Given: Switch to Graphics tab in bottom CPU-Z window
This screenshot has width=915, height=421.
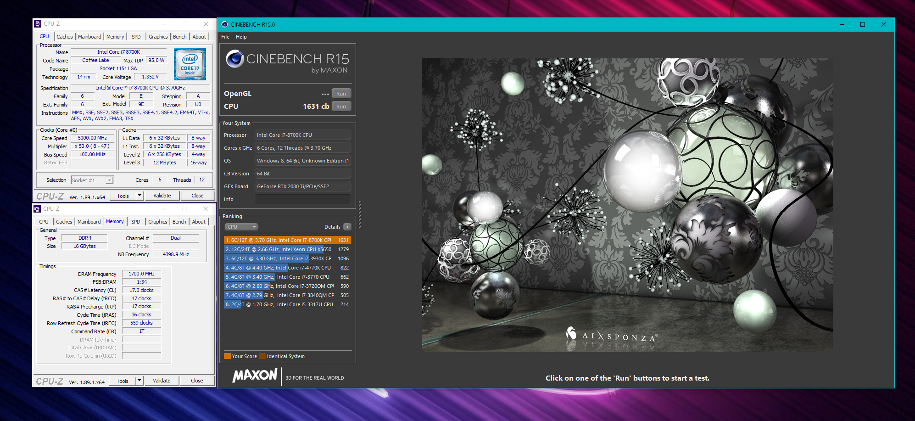Looking at the screenshot, I should tap(158, 222).
